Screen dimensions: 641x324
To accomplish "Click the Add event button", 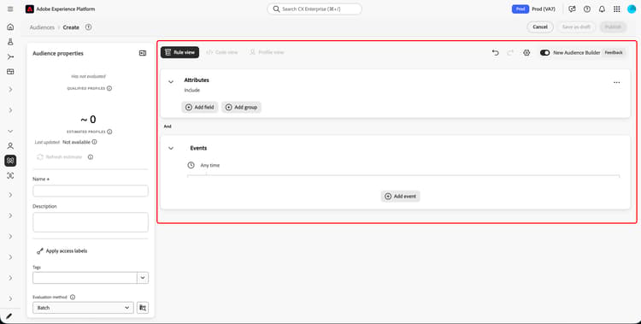I will [400, 197].
